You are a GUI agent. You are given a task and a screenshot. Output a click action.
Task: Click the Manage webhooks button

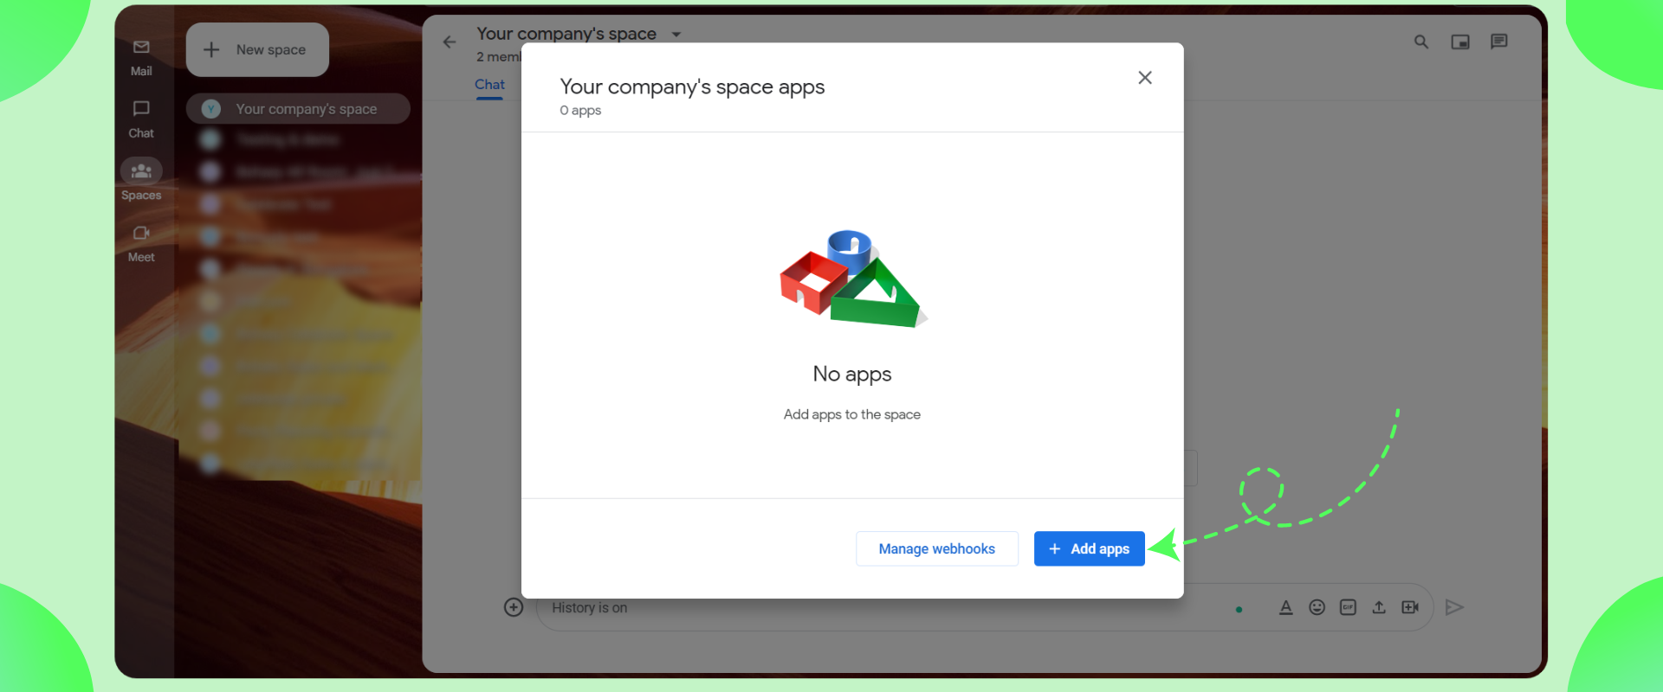[936, 548]
